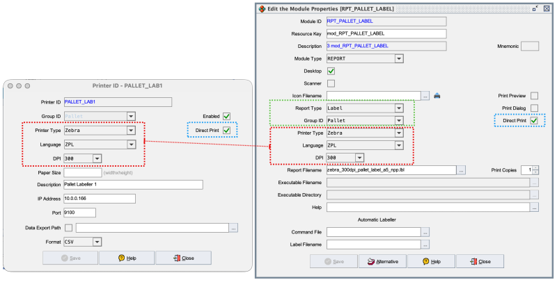Viewport: 557px width, 282px height.
Task: Click Module ID field RPT_PALLET_LABEL
Action: point(386,22)
